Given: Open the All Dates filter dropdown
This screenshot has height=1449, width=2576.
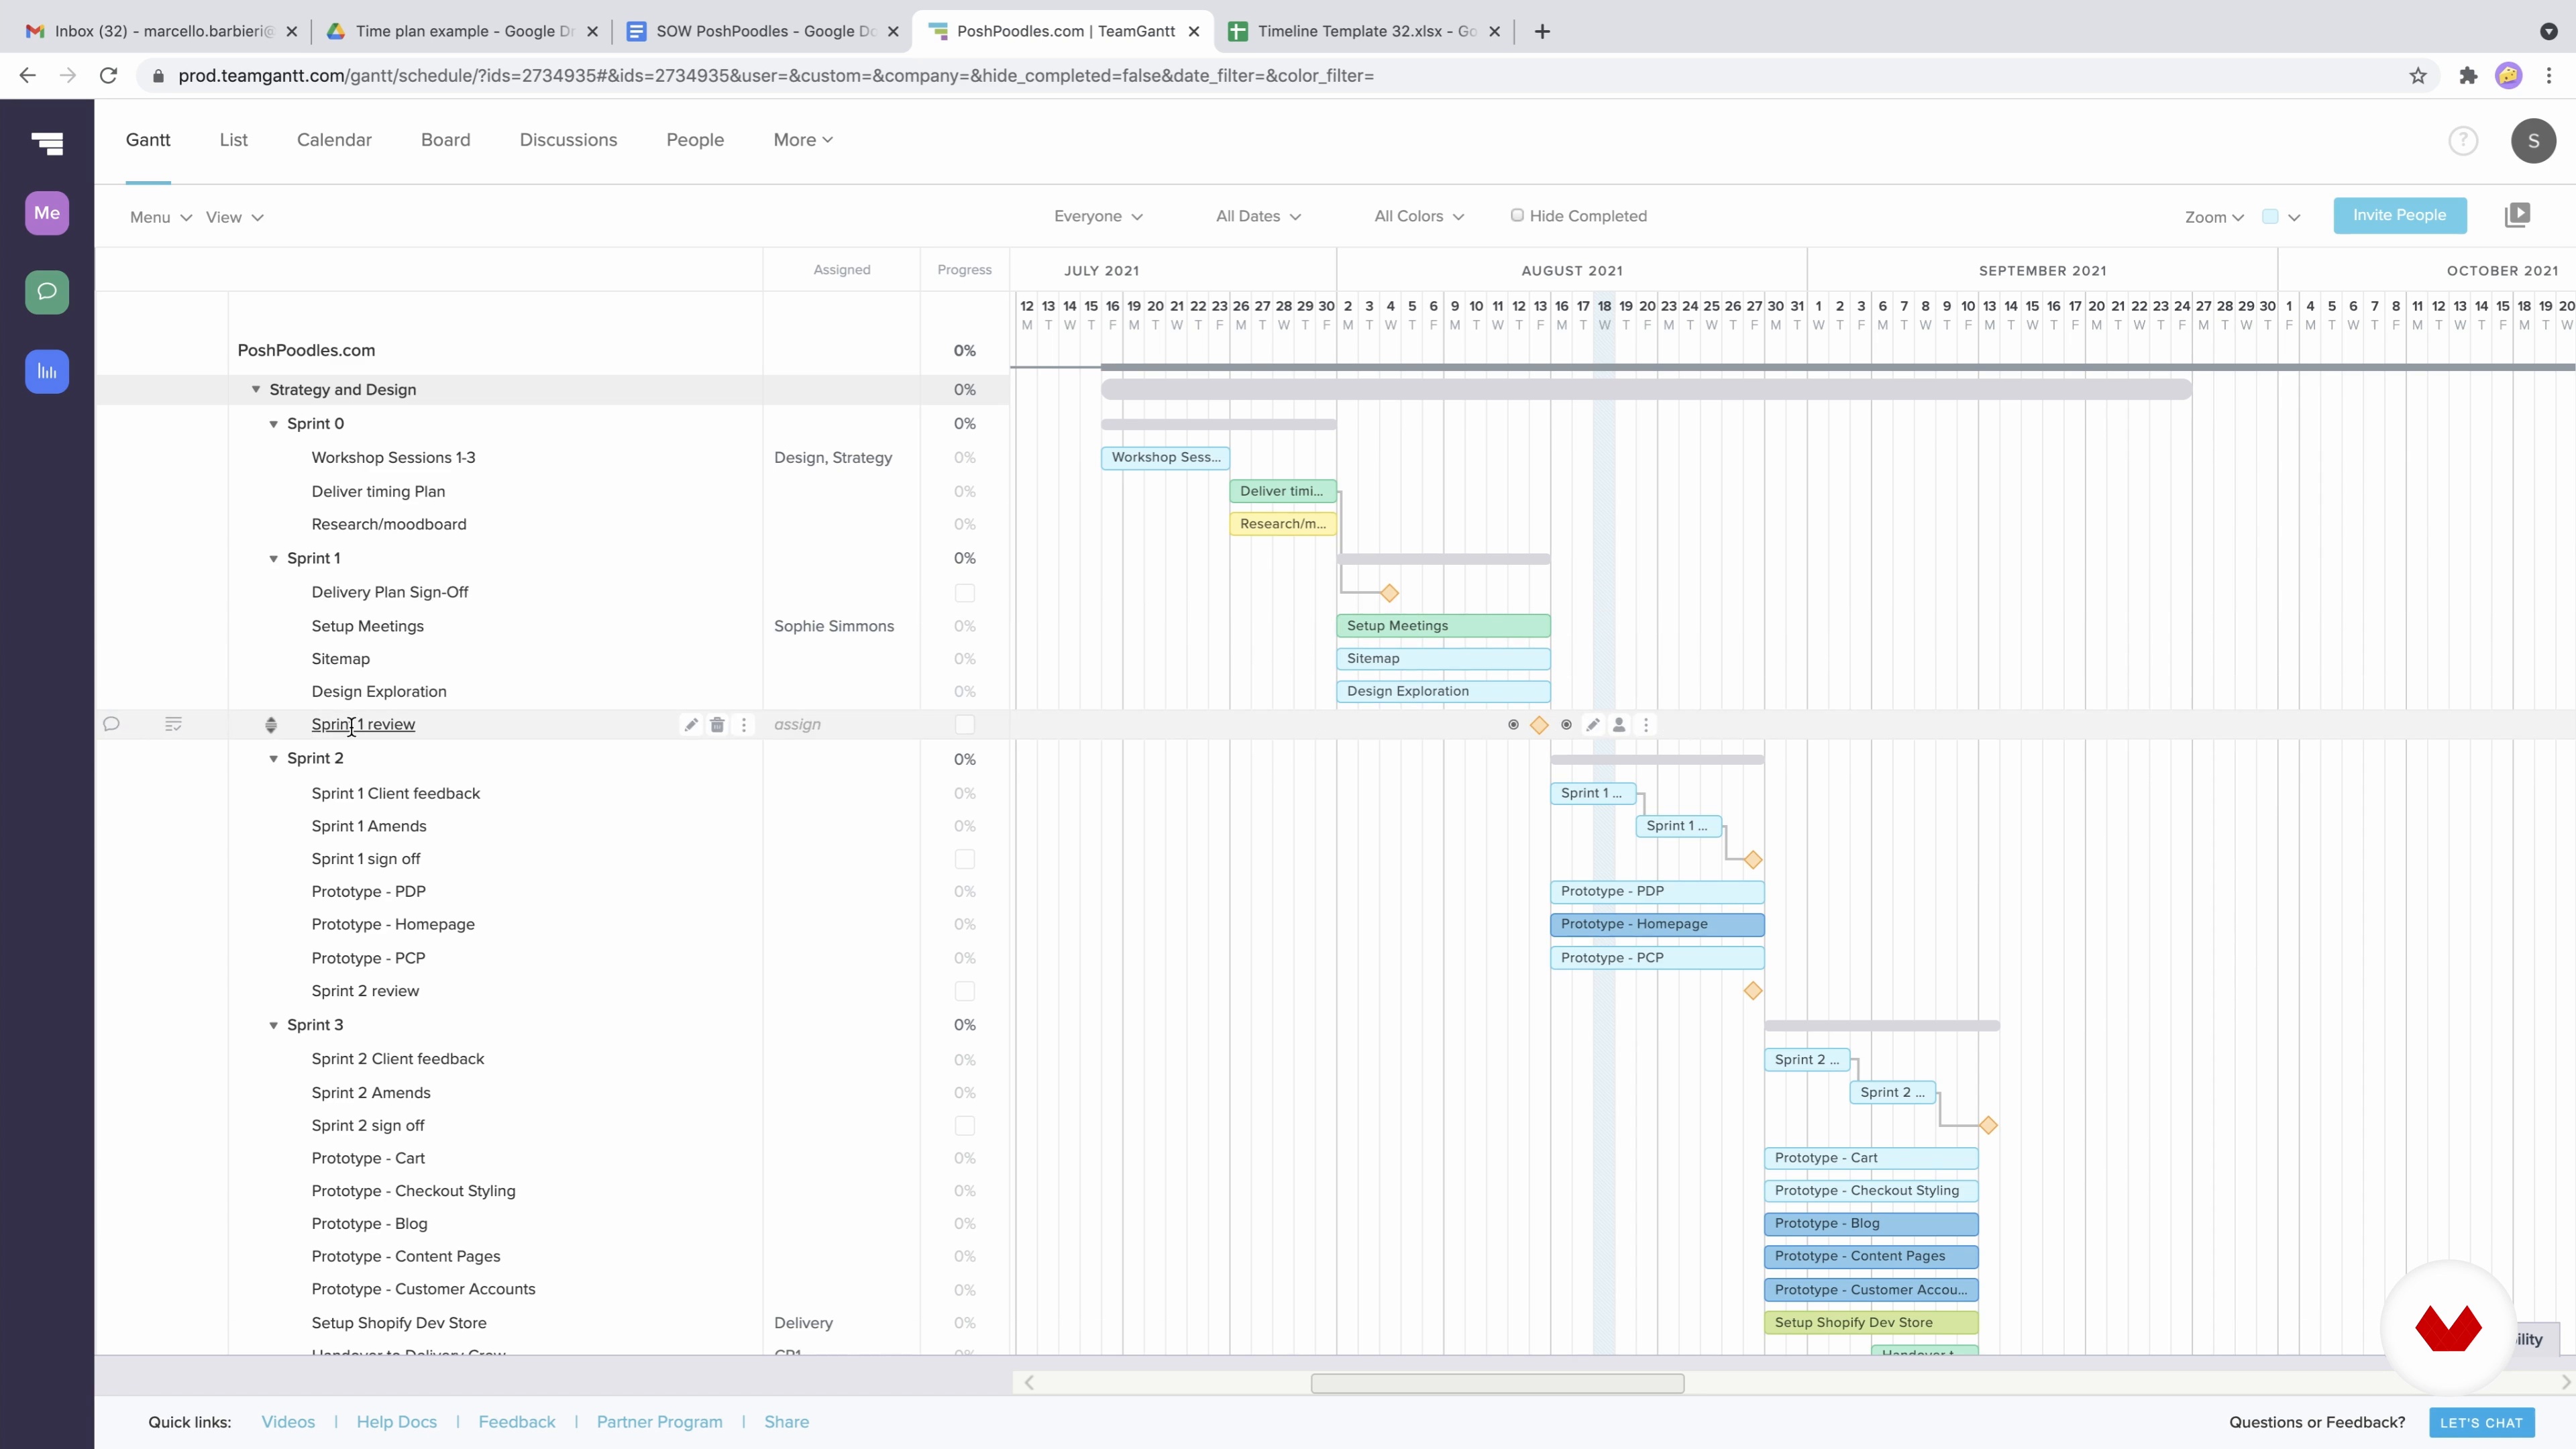Looking at the screenshot, I should point(1258,216).
